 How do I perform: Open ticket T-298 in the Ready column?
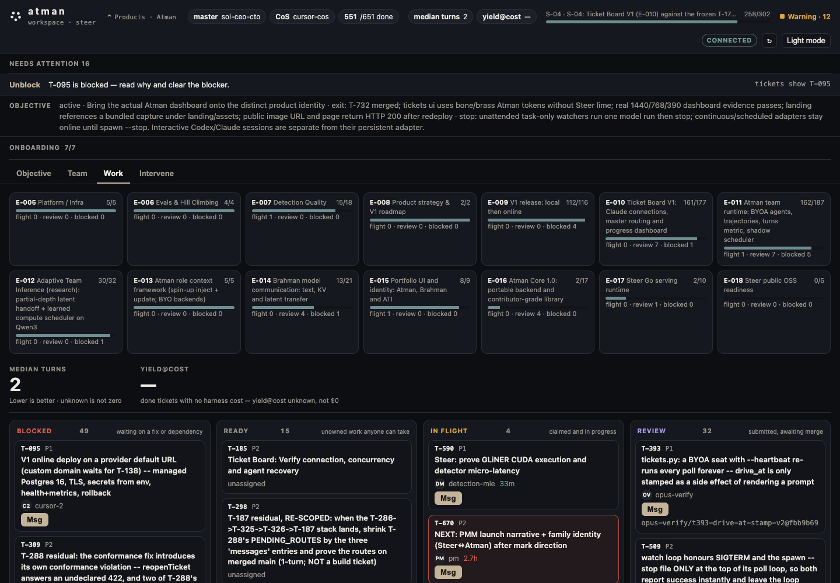point(317,541)
